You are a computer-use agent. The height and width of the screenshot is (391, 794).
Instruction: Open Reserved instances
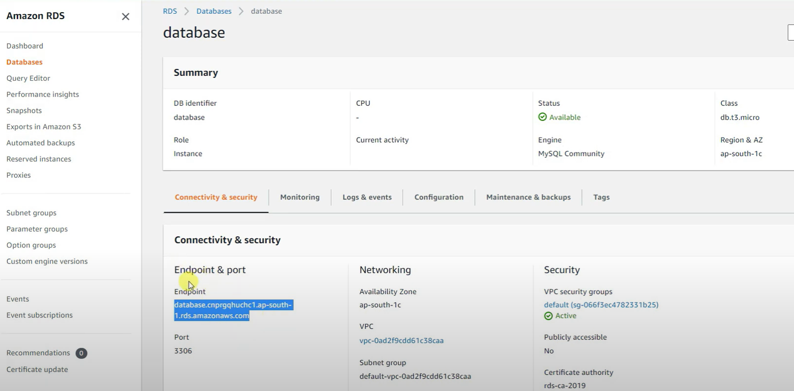[x=39, y=159]
